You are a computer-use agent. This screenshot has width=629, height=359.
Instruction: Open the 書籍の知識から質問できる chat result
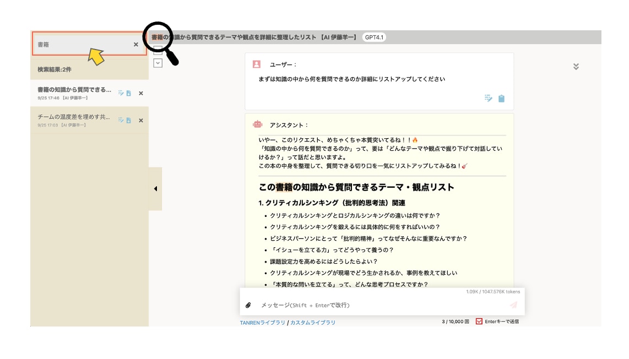74,90
